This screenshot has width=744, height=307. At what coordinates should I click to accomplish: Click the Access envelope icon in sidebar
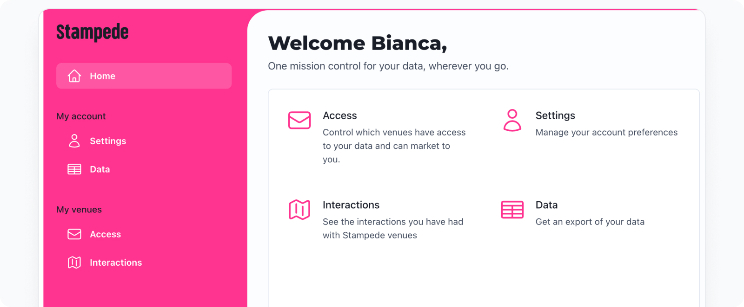click(74, 234)
